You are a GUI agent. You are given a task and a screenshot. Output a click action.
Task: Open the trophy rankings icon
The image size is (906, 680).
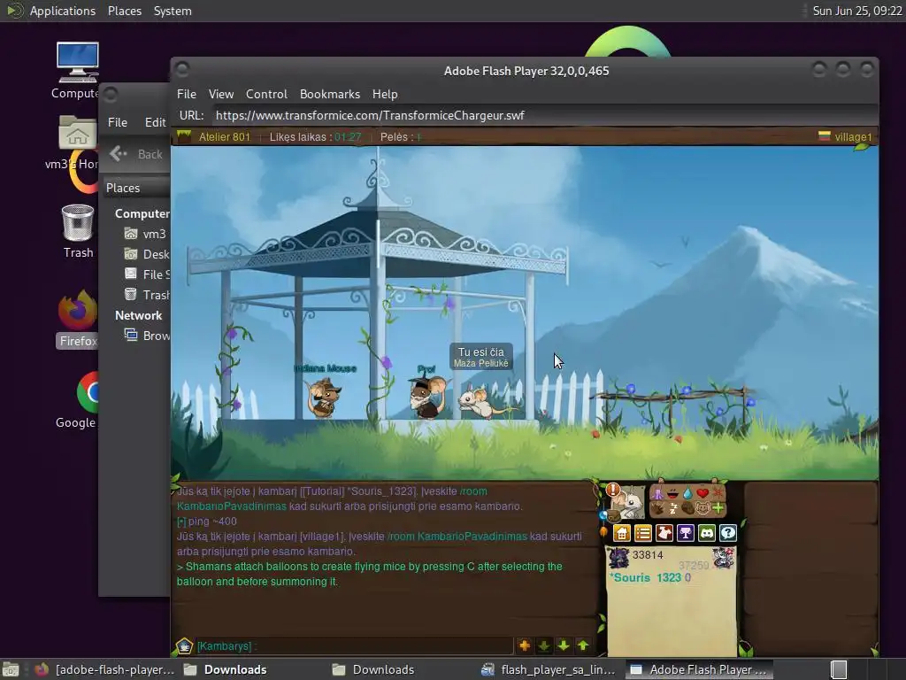click(x=686, y=532)
